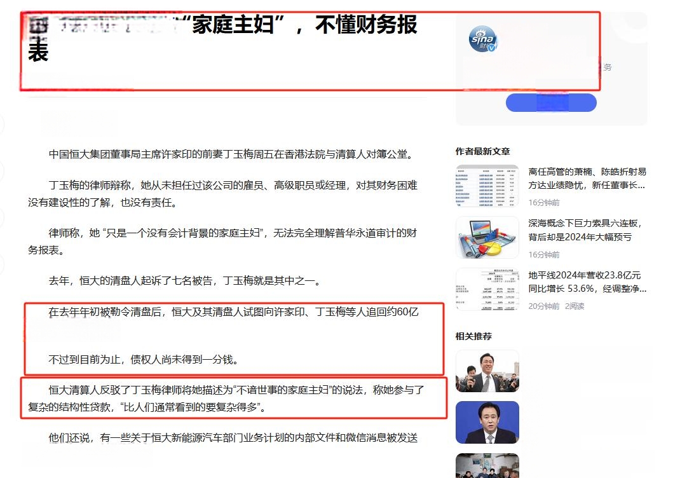Image resolution: width=687 pixels, height=478 pixels.
Task: Open related thumbnail of man at microphones
Action: 487,422
